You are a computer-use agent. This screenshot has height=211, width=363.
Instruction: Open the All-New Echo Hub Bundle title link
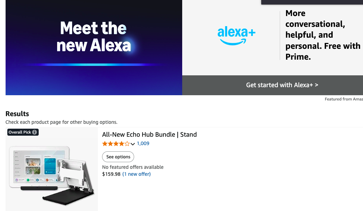(149, 135)
